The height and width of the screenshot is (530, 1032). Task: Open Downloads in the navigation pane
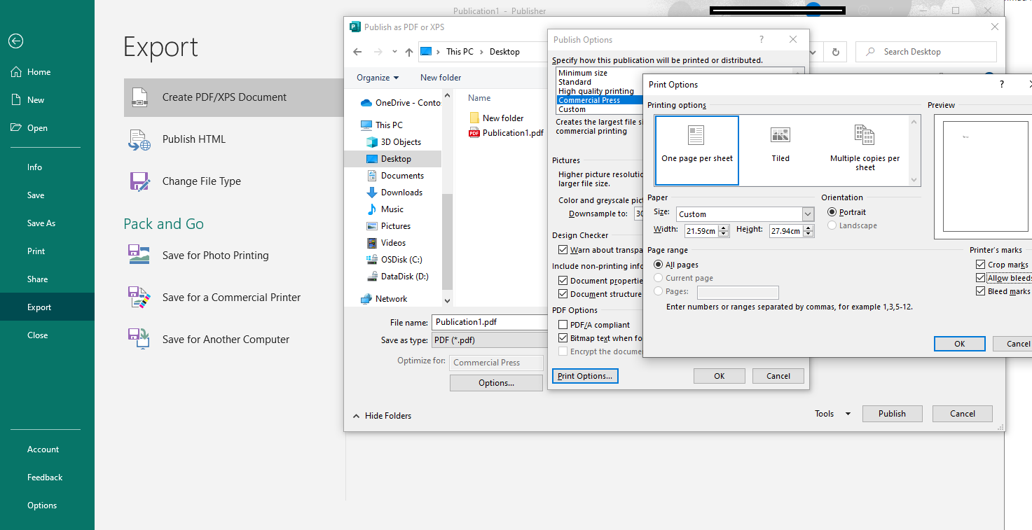(394, 193)
